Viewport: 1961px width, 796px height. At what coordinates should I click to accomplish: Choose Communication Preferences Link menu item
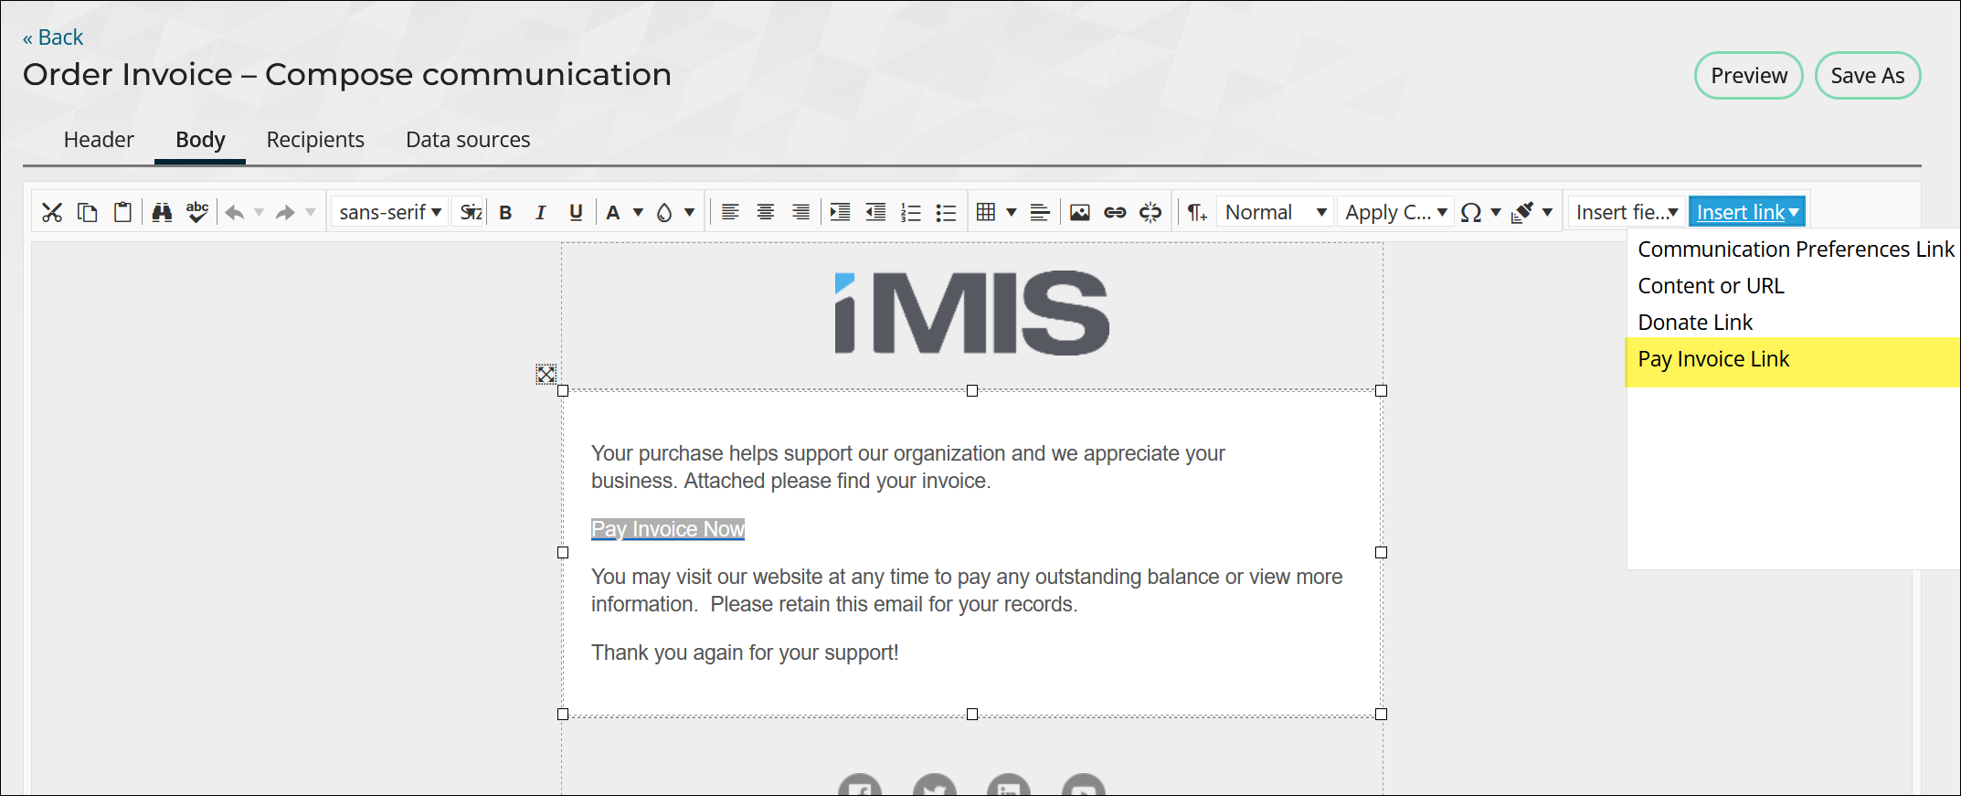[1796, 249]
